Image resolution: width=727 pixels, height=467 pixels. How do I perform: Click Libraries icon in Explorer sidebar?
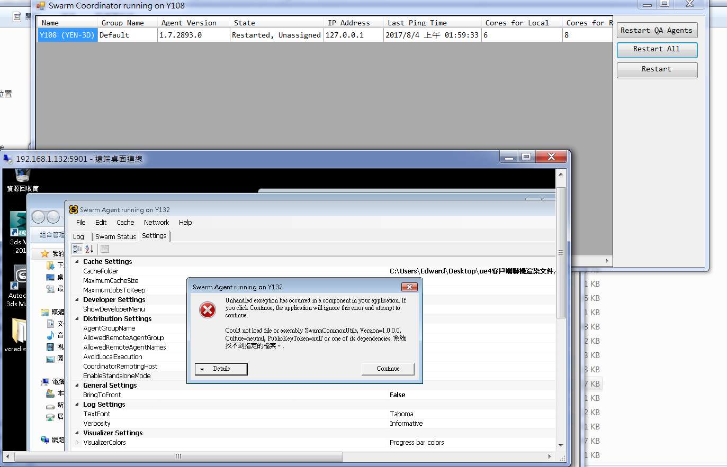pos(45,312)
